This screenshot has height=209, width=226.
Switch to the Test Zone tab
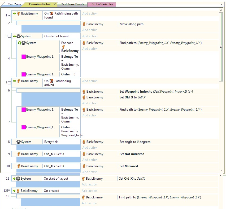(14, 4)
